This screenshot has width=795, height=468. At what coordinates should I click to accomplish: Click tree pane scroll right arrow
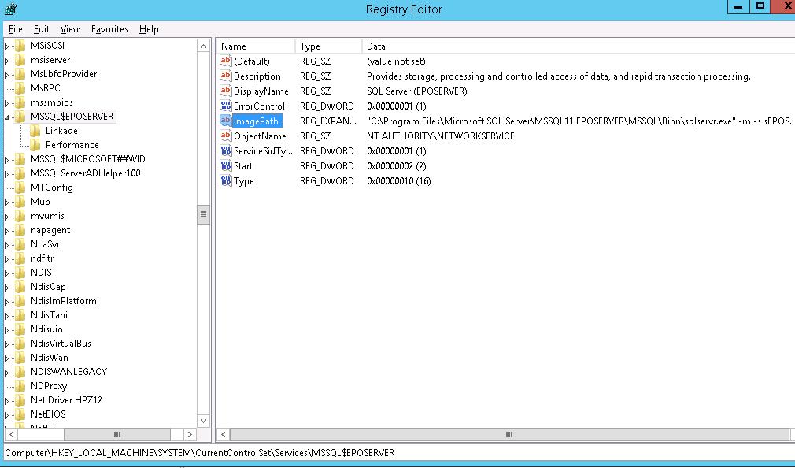click(x=190, y=434)
